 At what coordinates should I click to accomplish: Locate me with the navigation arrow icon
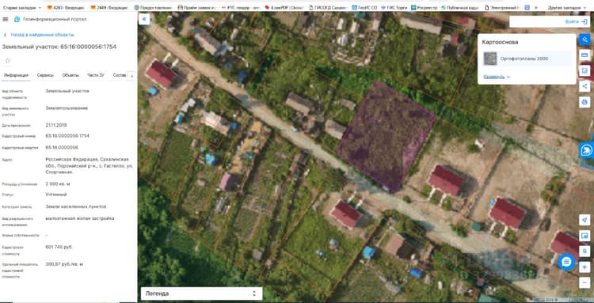tap(584, 220)
